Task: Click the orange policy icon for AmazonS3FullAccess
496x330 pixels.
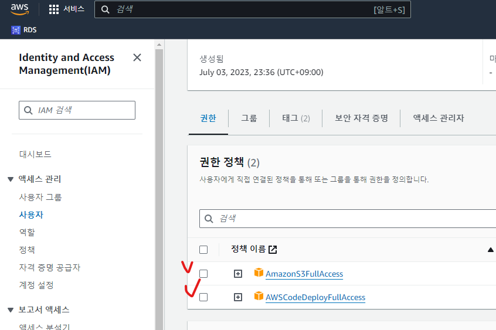Action: coord(259,273)
